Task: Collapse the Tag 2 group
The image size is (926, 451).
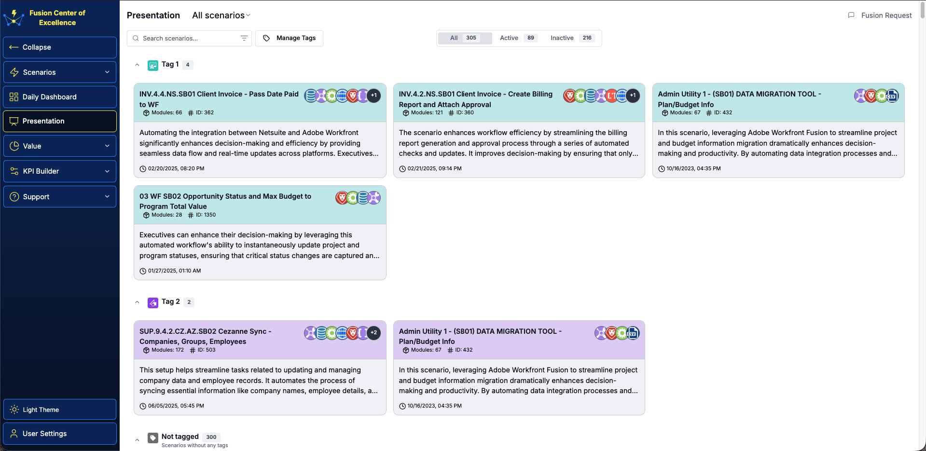Action: tap(137, 302)
